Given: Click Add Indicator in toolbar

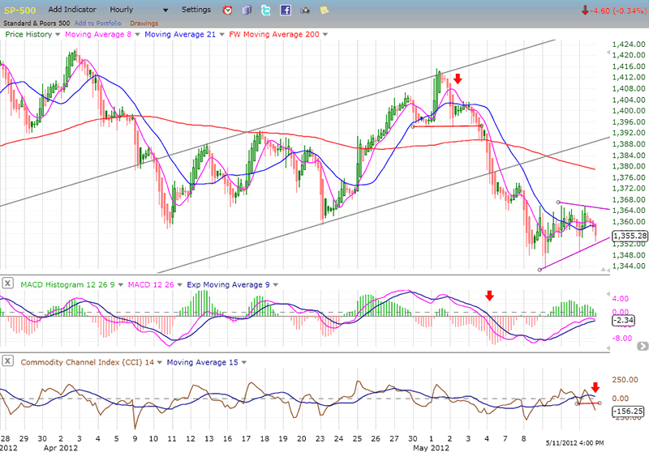Looking at the screenshot, I should pyautogui.click(x=72, y=10).
